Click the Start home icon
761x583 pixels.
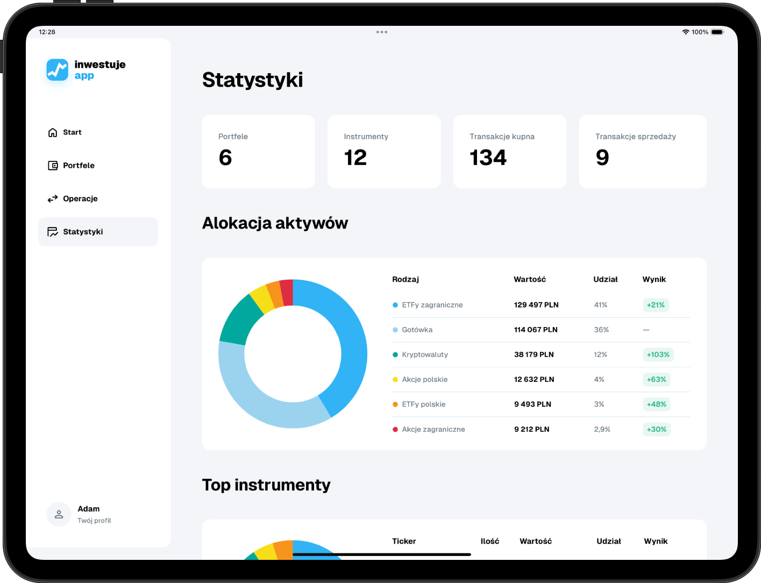click(x=53, y=132)
